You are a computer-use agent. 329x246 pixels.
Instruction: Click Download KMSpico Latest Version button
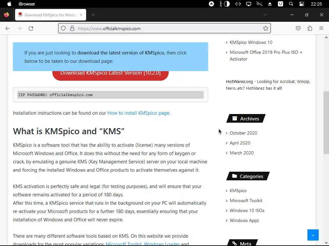click(x=111, y=75)
